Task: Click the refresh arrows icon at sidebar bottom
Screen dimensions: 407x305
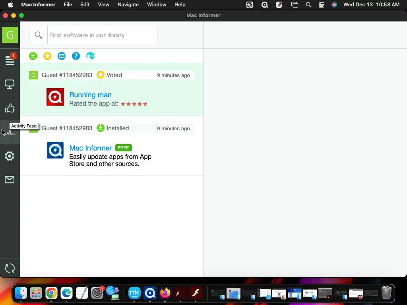Action: (x=10, y=268)
